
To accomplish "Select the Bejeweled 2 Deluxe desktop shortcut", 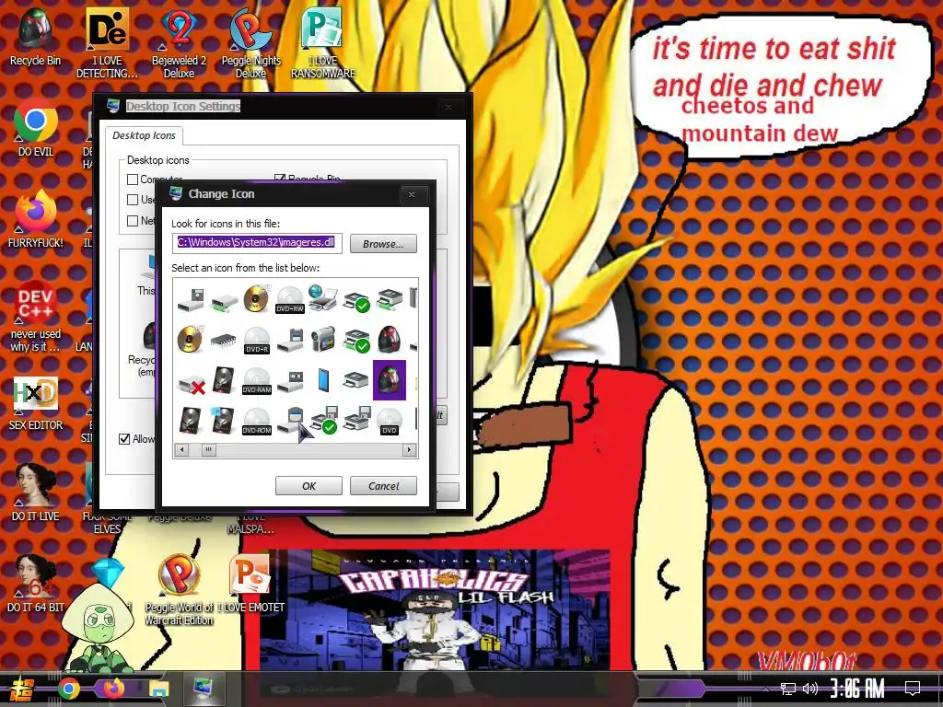I will point(179,42).
